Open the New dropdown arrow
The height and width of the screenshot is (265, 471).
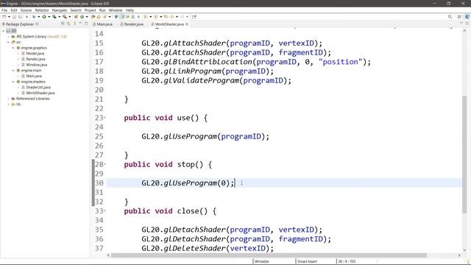pos(9,17)
